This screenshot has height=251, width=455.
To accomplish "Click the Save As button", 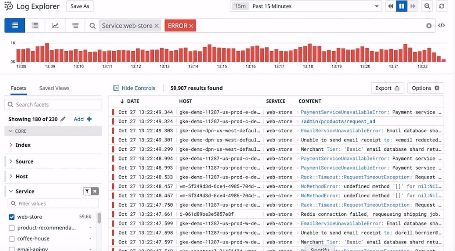I will coord(79,6).
